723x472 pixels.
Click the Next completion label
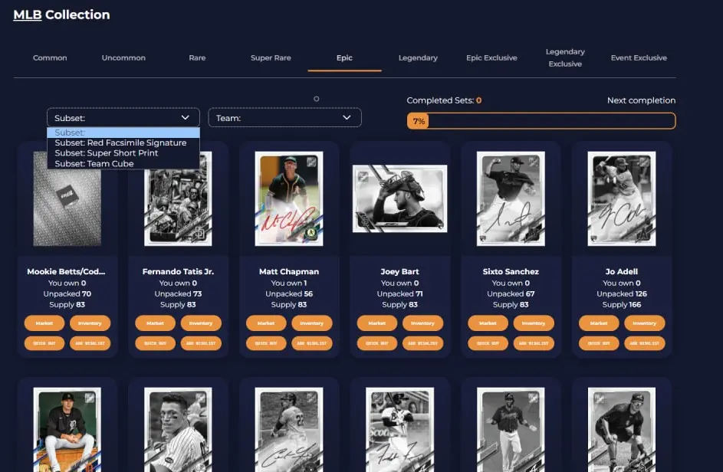pos(641,100)
